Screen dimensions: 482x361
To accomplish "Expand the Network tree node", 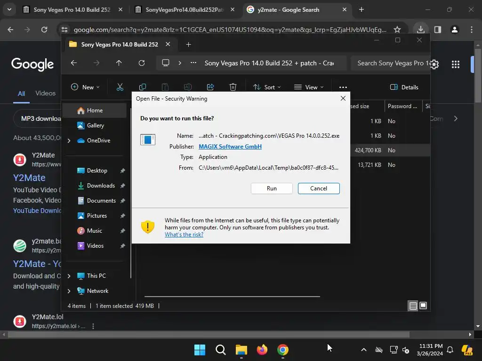I will (69, 291).
